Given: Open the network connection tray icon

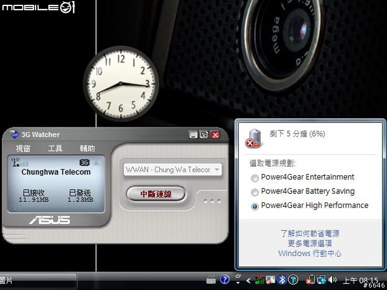Looking at the screenshot, I should tap(321, 280).
